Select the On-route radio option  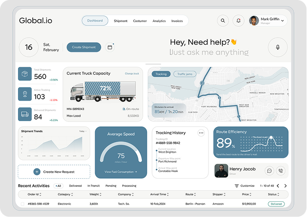tap(124, 109)
